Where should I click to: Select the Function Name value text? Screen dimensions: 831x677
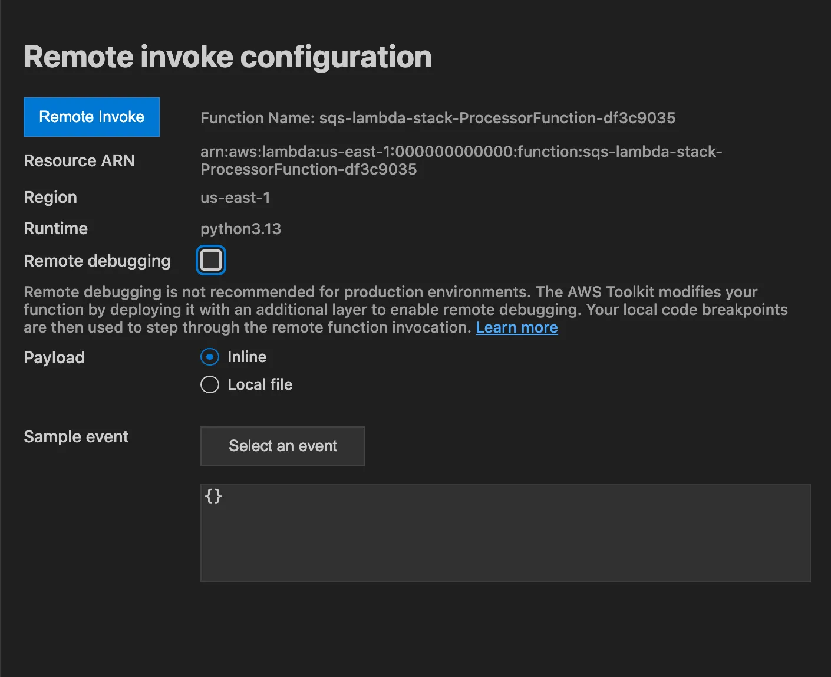point(497,118)
